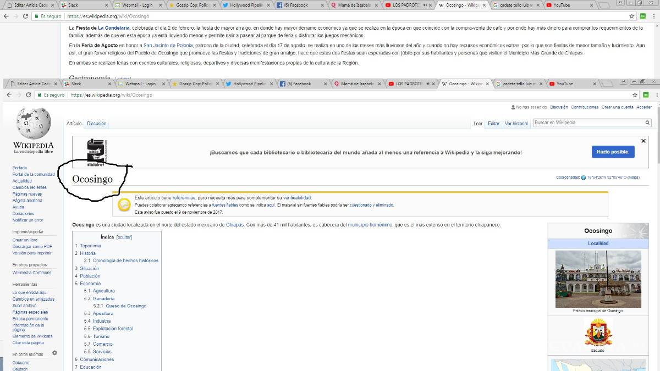Viewport: 660px width, 371px height.
Task: Click the bibliotef logo in the banner
Action: click(x=95, y=152)
